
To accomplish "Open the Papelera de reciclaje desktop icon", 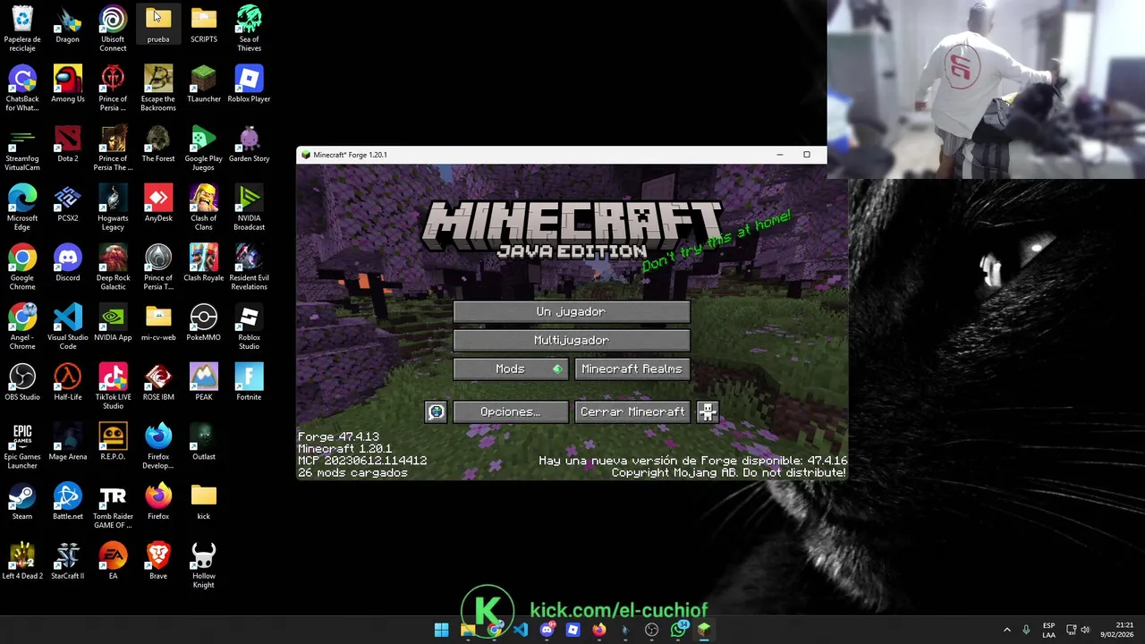I will point(22,29).
